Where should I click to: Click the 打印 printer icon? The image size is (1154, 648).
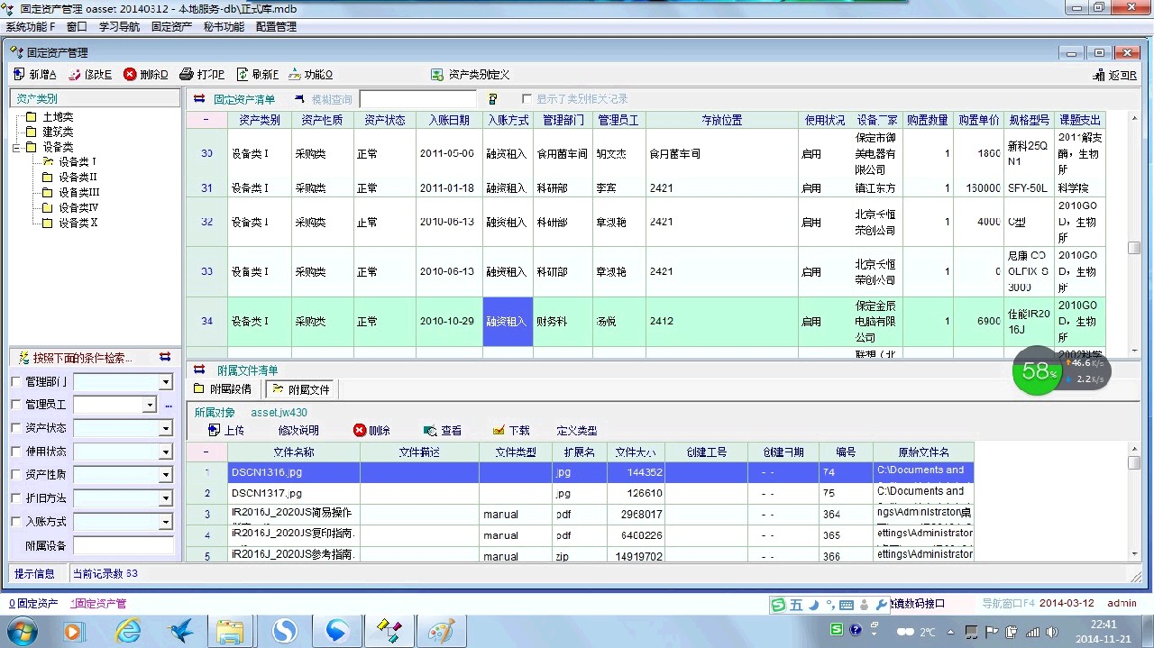pyautogui.click(x=187, y=75)
